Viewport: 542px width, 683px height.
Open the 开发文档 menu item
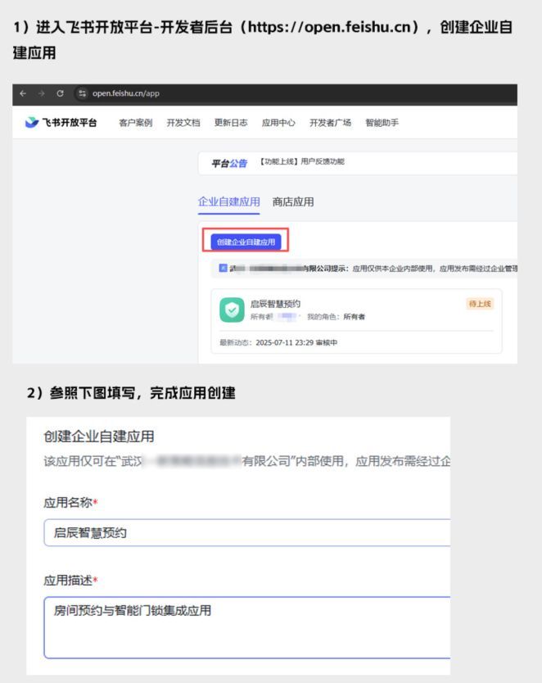183,123
